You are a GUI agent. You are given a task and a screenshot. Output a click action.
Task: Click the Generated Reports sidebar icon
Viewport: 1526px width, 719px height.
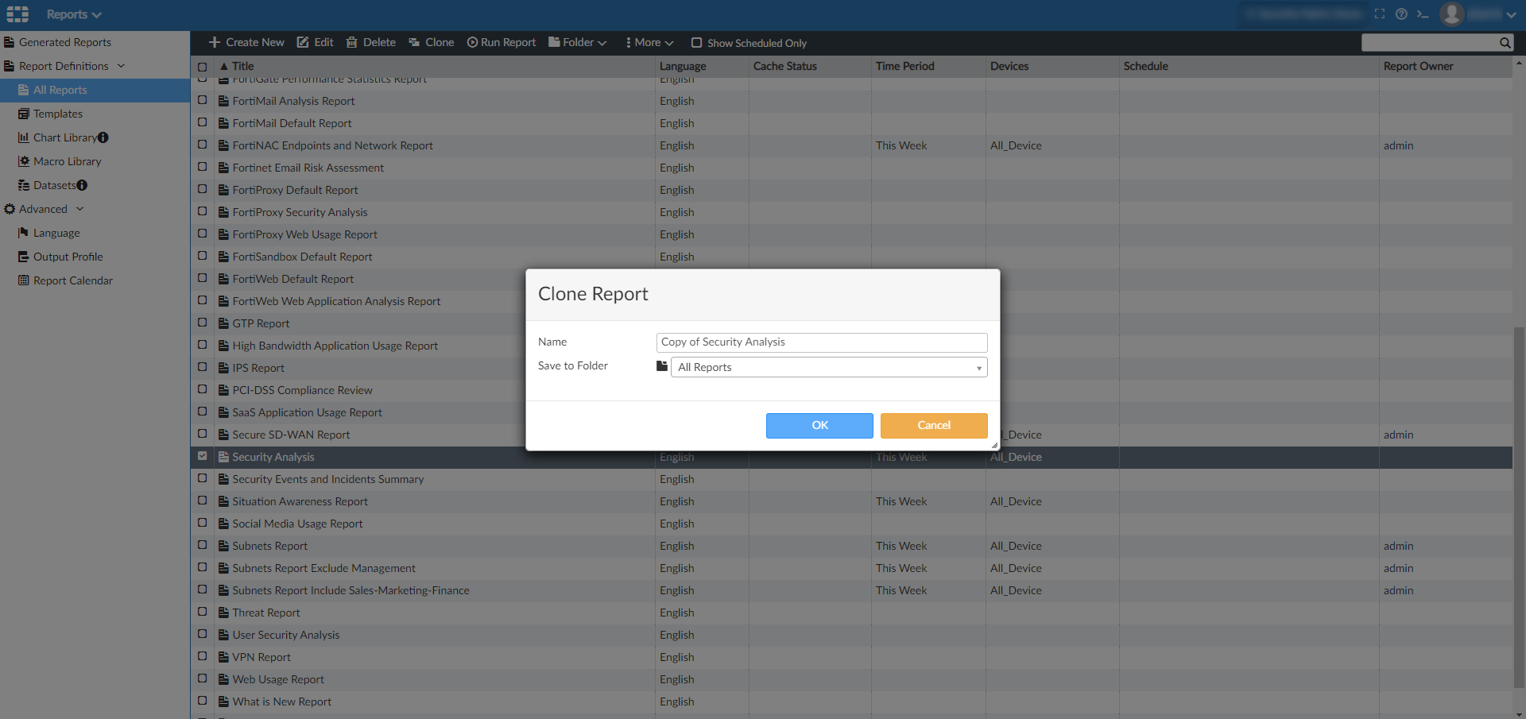(10, 42)
